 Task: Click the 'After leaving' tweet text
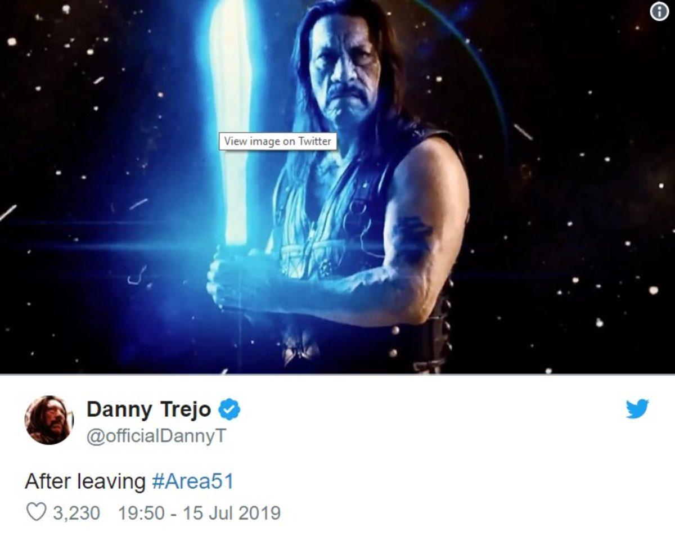[x=85, y=481]
